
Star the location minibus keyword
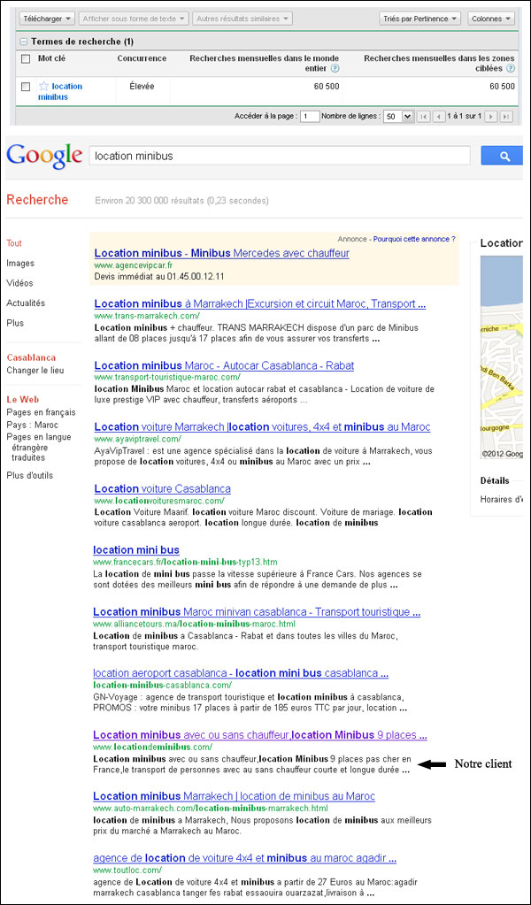(x=44, y=86)
